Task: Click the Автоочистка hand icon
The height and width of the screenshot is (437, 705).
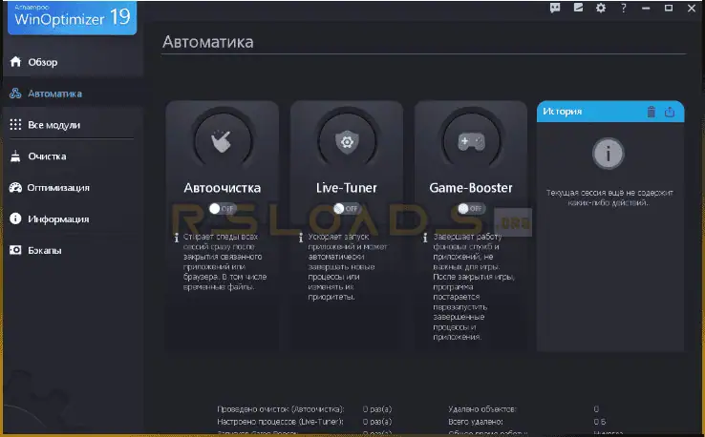Action: 222,142
